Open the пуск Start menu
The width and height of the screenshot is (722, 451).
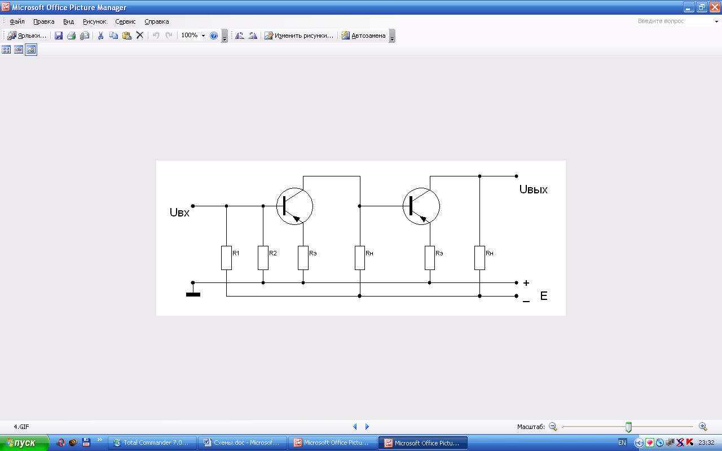[x=25, y=443]
